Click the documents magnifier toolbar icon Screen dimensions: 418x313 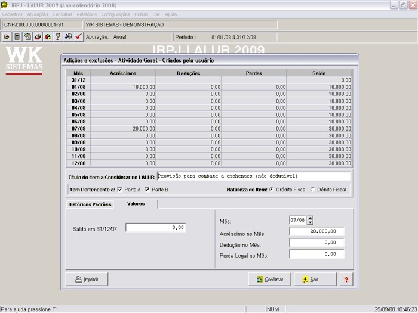pyautogui.click(x=27, y=36)
